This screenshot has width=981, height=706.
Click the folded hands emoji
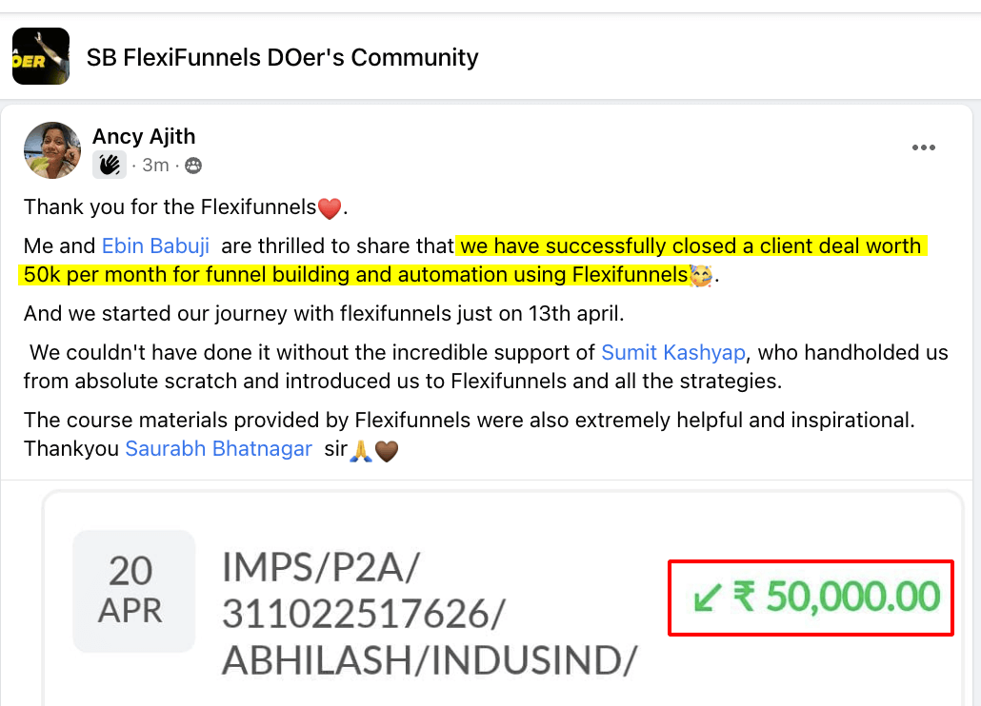click(361, 450)
